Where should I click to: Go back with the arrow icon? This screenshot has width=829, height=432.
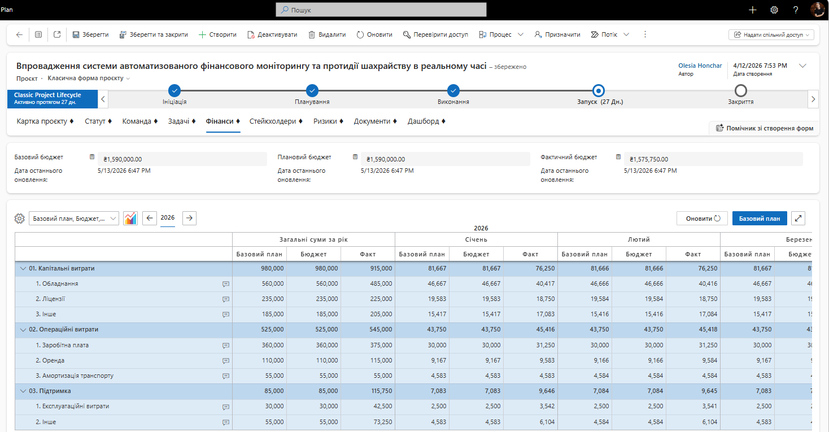click(x=19, y=34)
